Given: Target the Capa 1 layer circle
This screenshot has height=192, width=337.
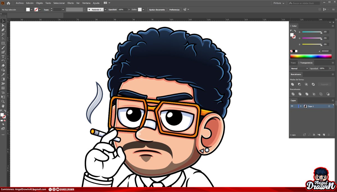Looking at the screenshot, I should pos(329,106).
